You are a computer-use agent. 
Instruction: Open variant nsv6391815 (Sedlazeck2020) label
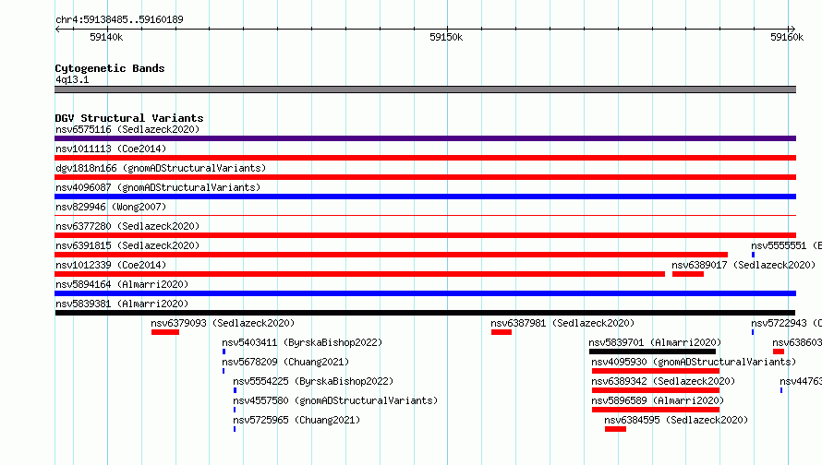click(x=127, y=245)
